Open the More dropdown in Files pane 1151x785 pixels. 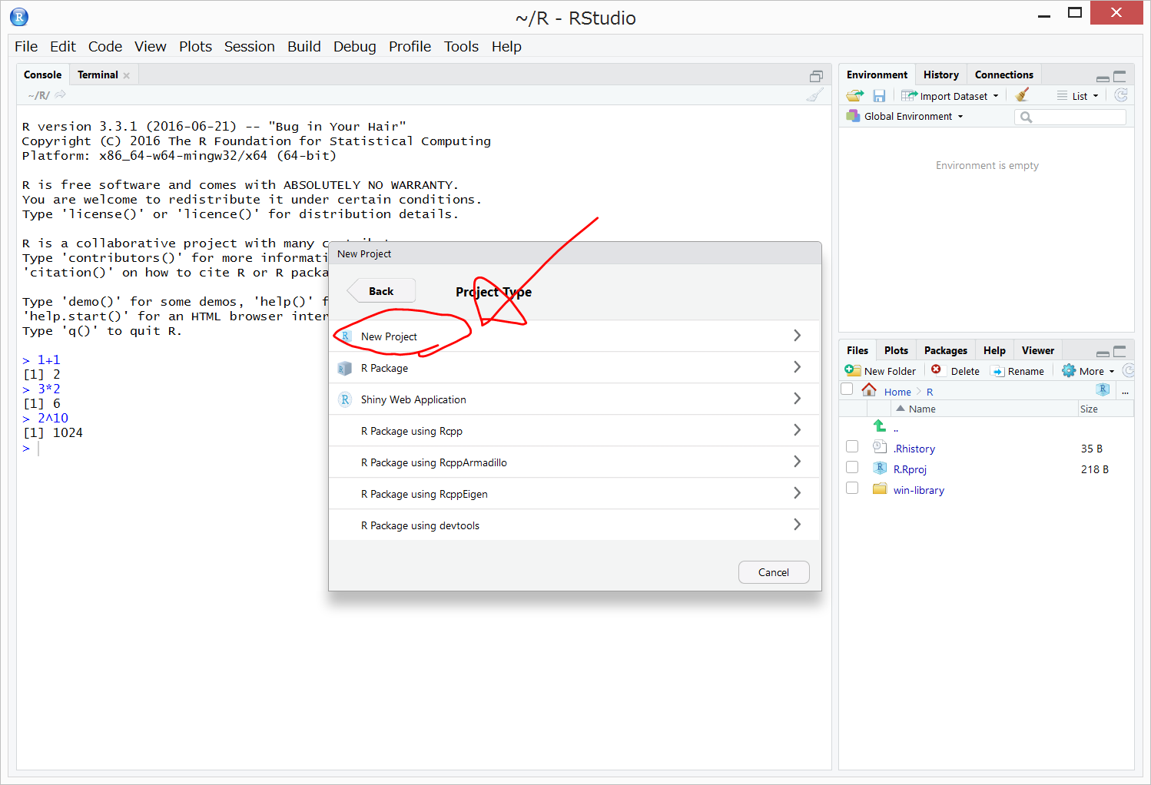[x=1089, y=371]
